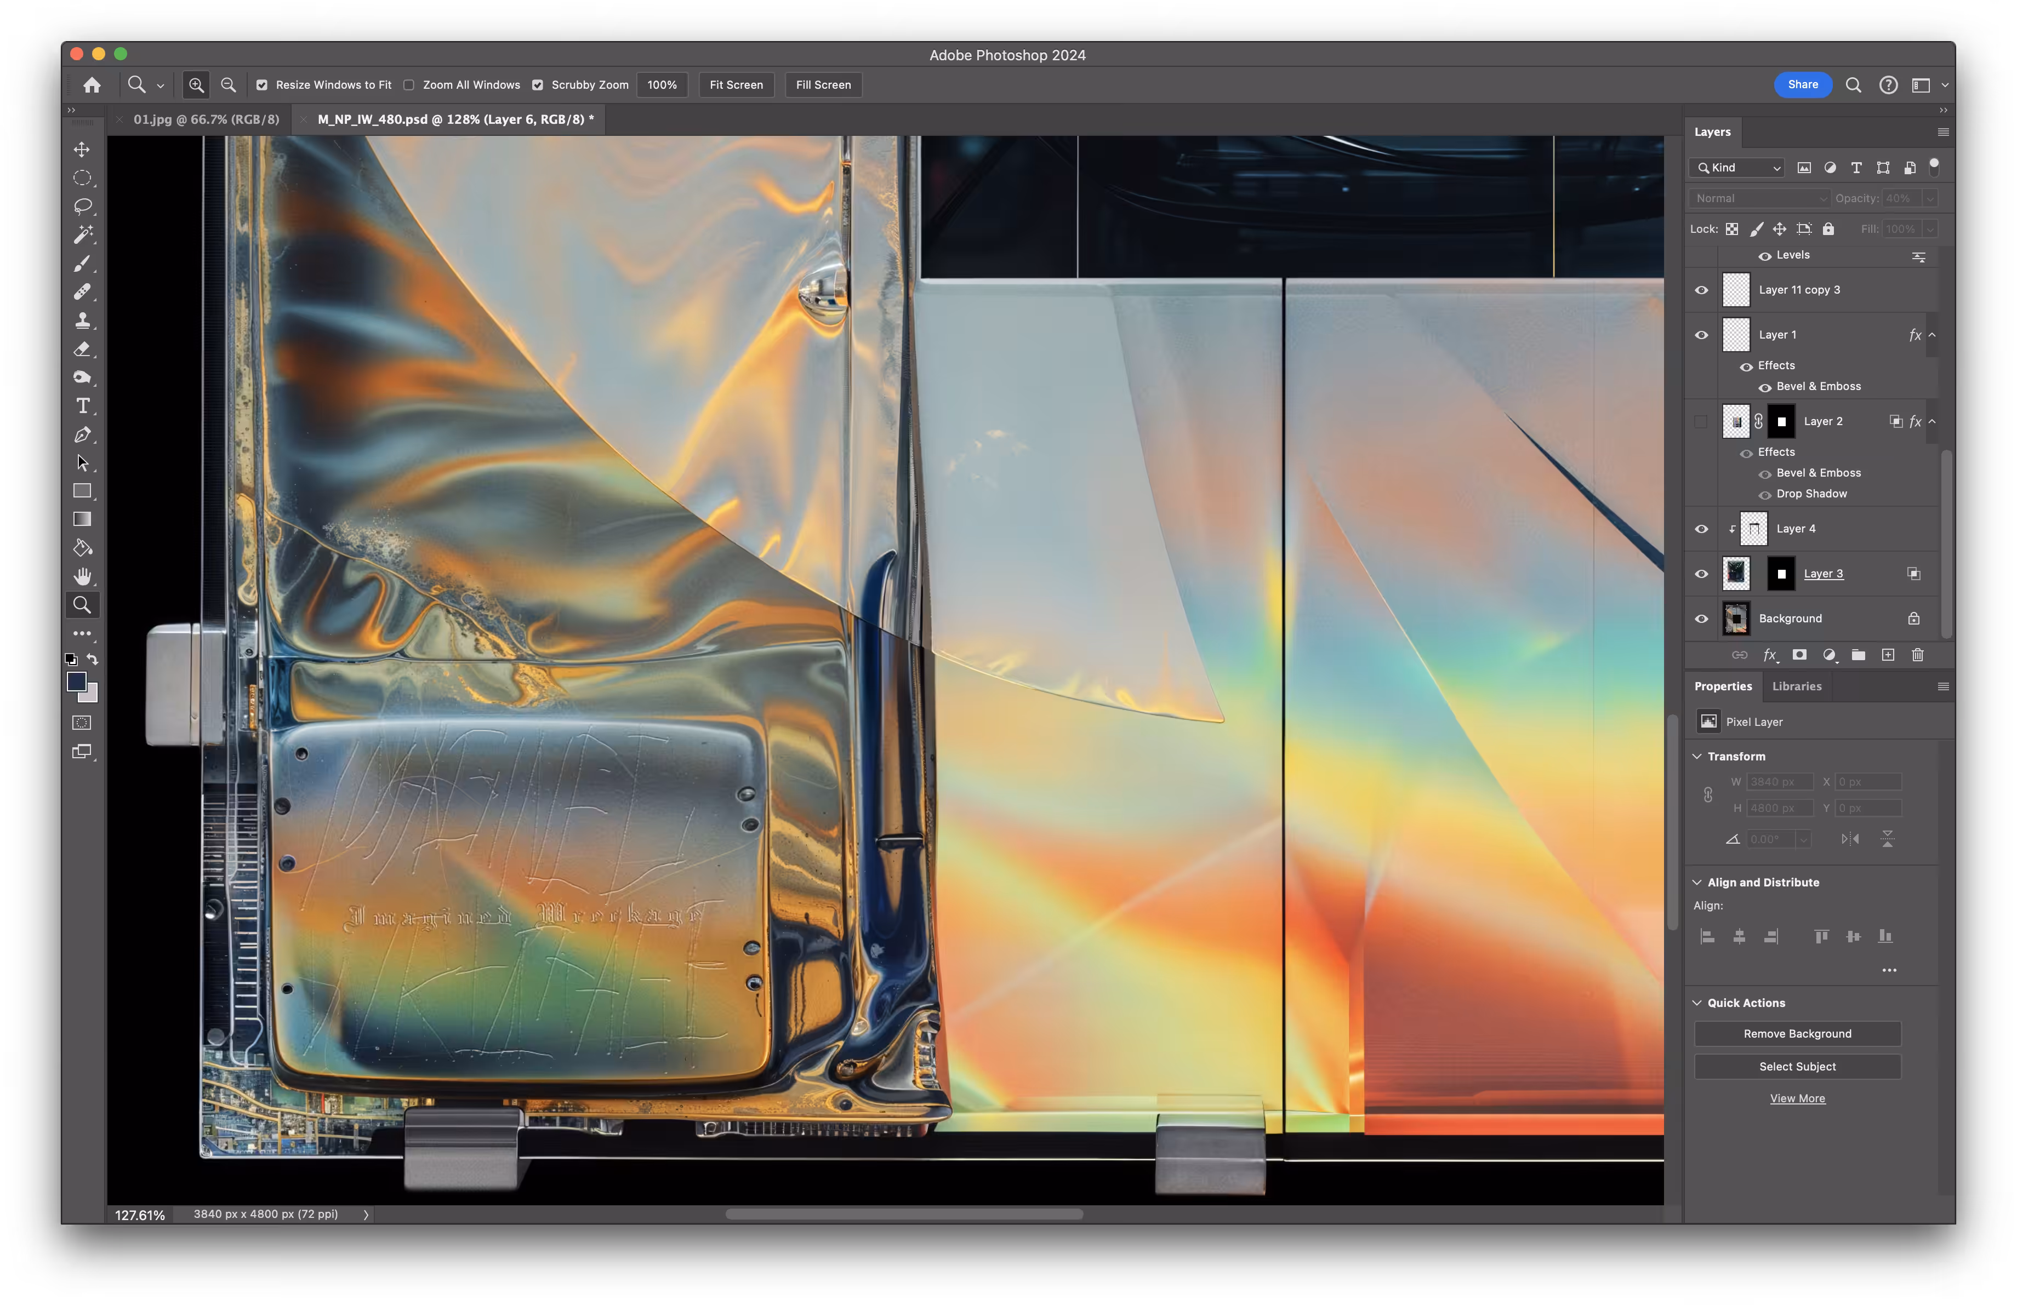
Task: Add new adjustment layer icon
Action: pos(1829,655)
